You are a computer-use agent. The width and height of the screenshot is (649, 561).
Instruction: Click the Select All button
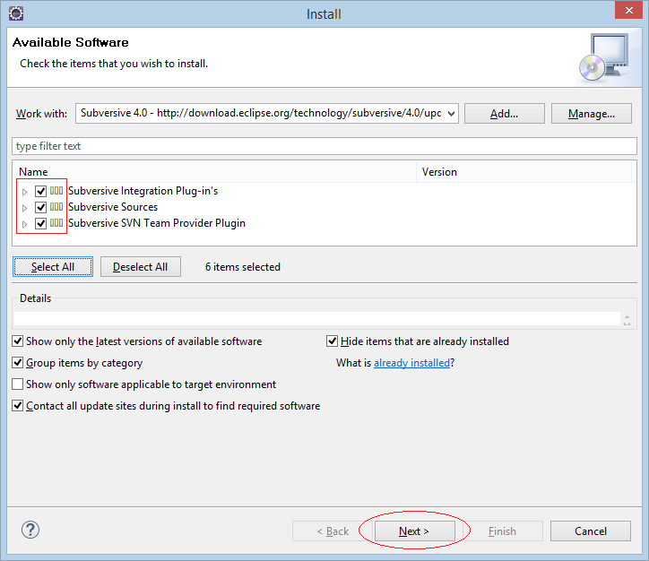coord(53,267)
